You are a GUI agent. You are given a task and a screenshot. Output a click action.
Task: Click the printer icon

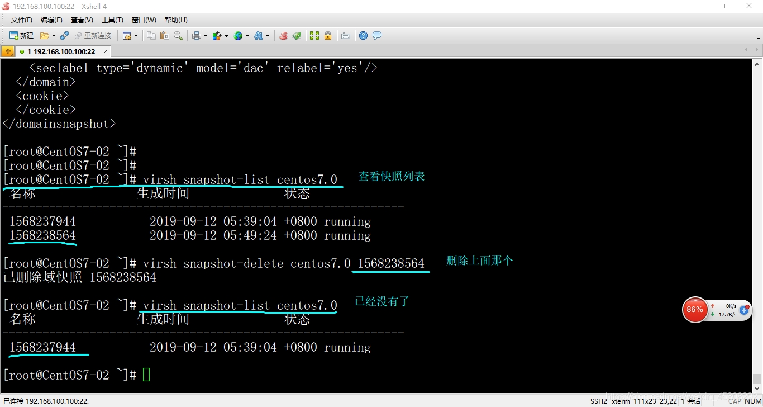[197, 36]
